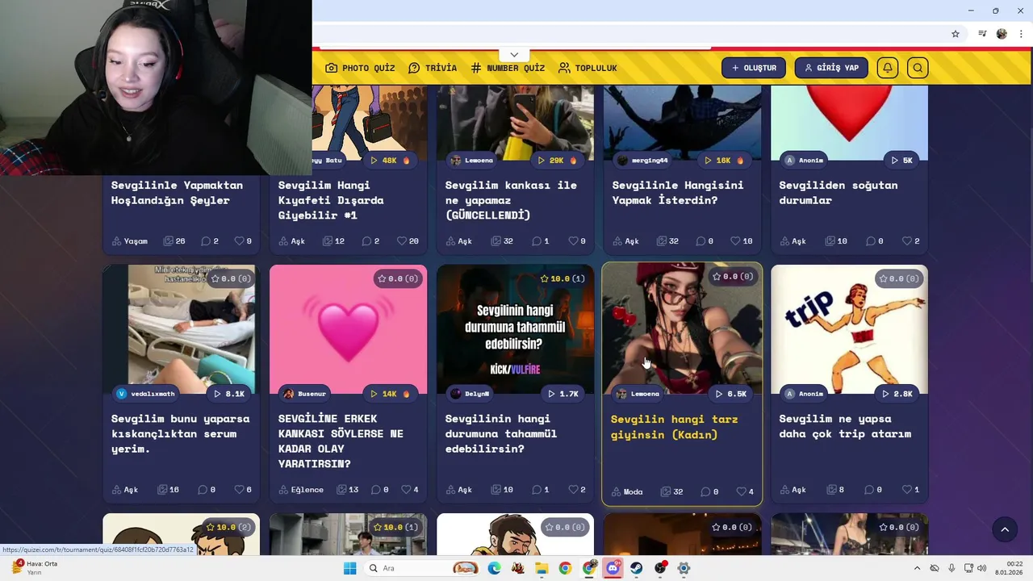Image resolution: width=1033 pixels, height=581 pixels.
Task: Open Discord from the taskbar
Action: [x=613, y=568]
